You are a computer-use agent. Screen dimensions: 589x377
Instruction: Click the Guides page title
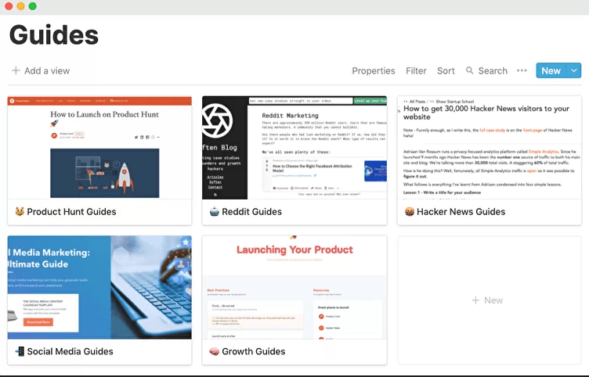pyautogui.click(x=53, y=35)
